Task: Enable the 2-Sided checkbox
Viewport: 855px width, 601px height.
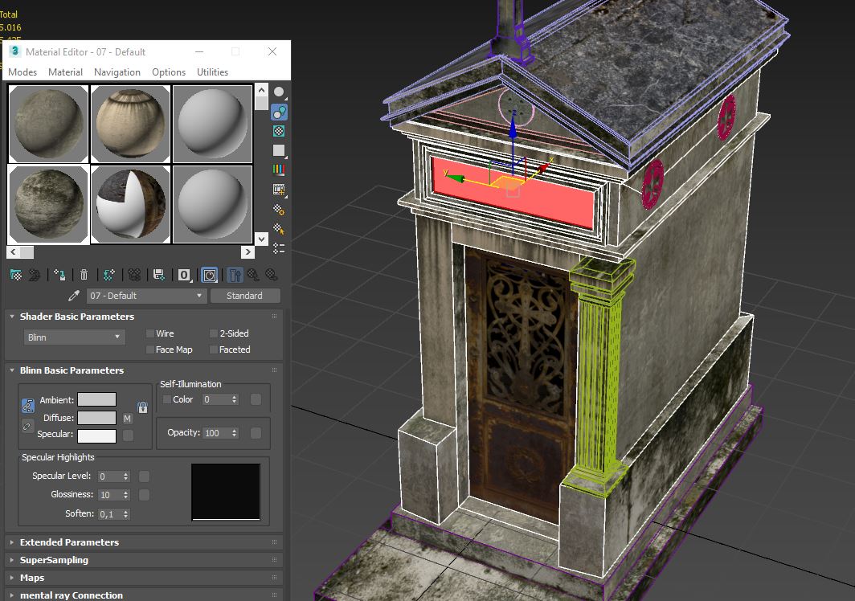Action: coord(214,333)
